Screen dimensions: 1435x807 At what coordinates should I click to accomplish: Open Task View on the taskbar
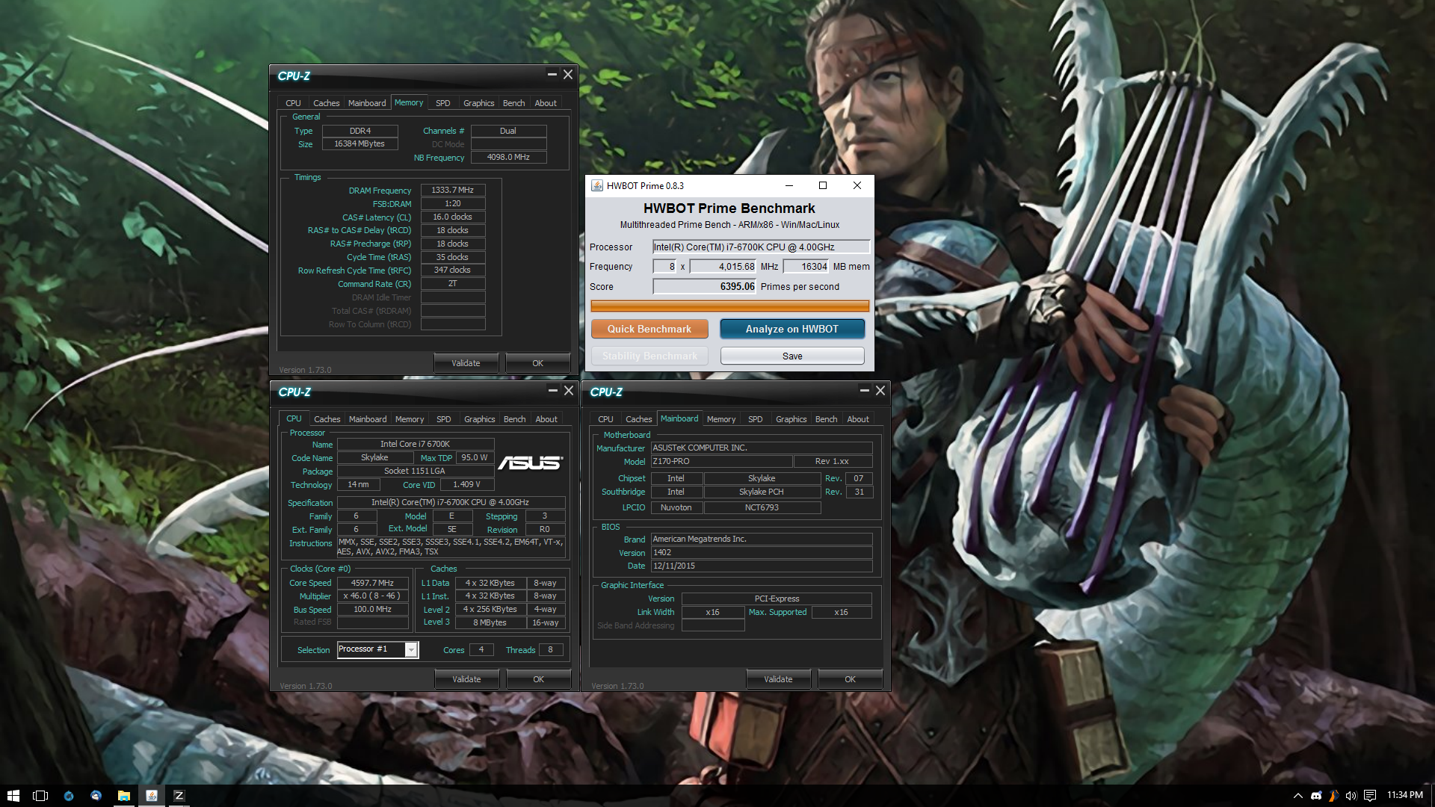coord(40,796)
